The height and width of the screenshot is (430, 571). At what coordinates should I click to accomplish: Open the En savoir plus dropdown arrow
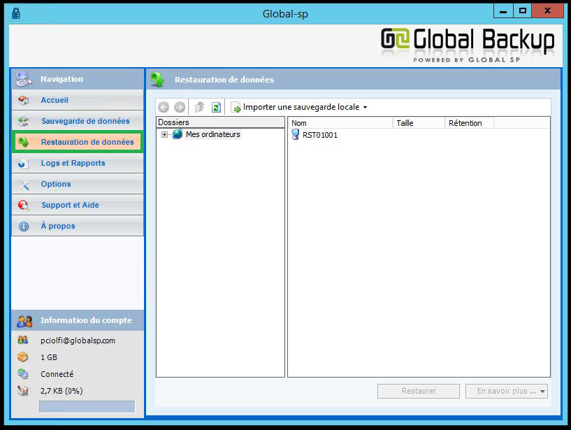click(542, 392)
